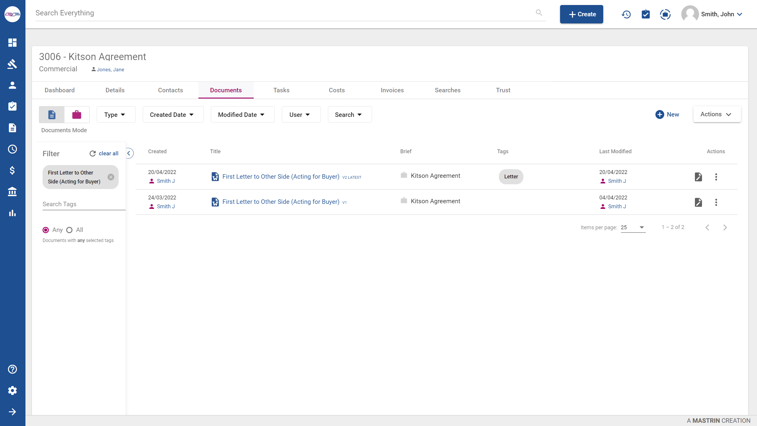
Task: Select the 'All' radio button for tag filtering
Action: 69,229
